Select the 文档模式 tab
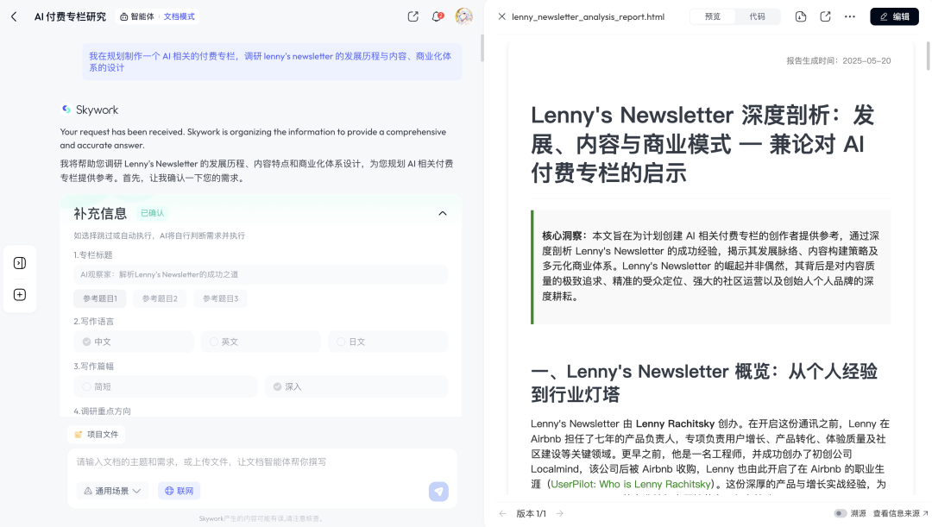932x527 pixels. [x=179, y=16]
